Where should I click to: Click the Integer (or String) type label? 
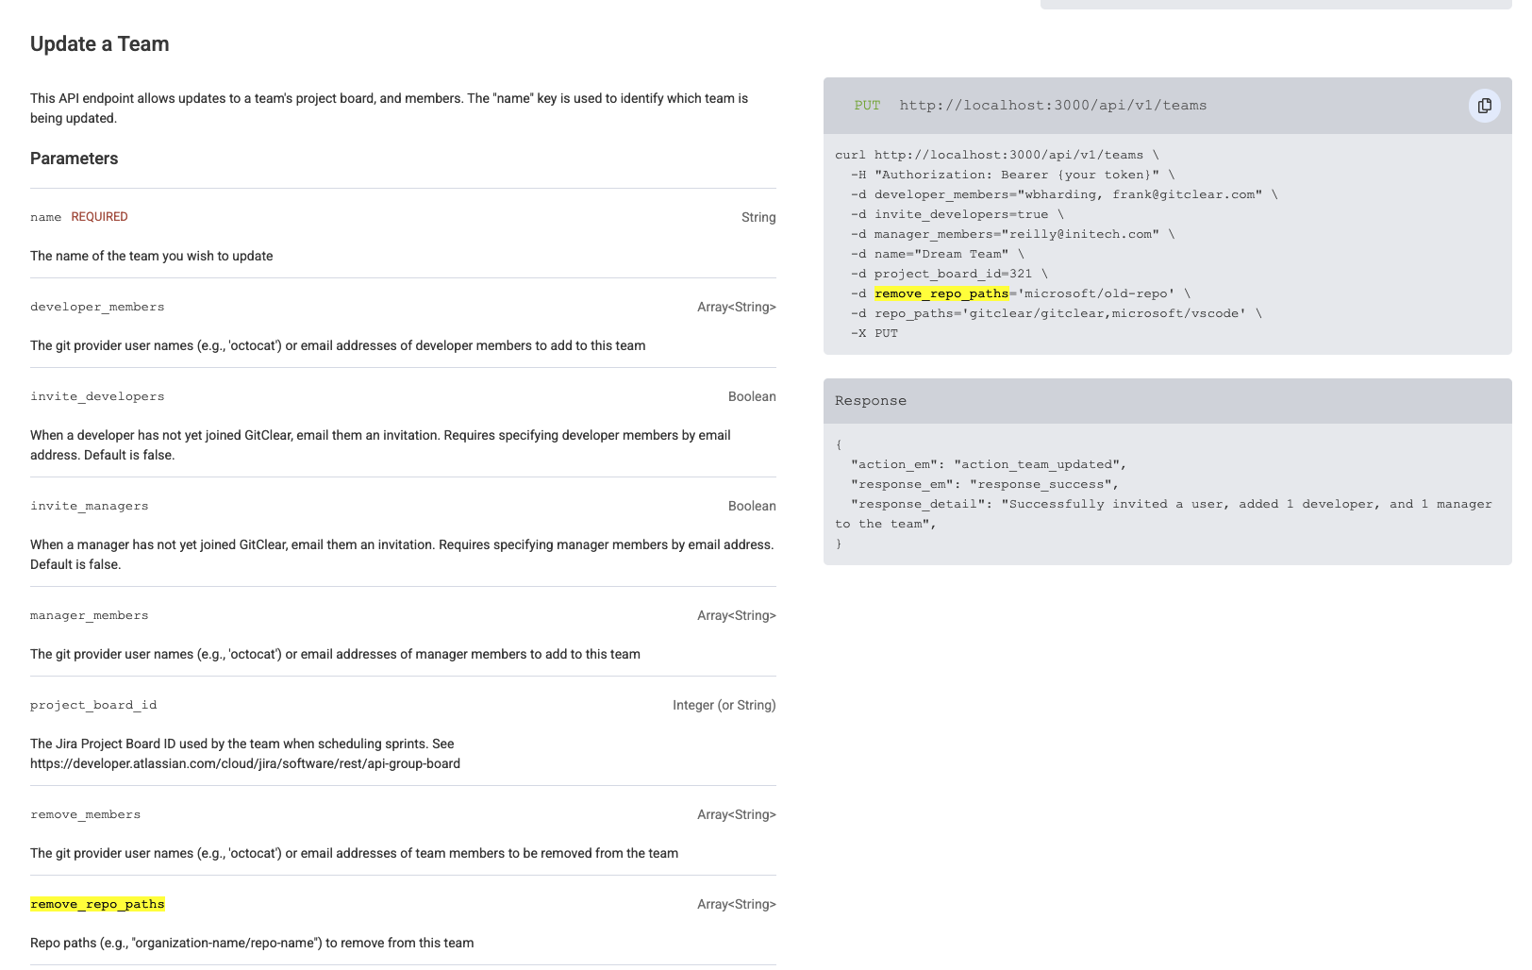tap(724, 705)
